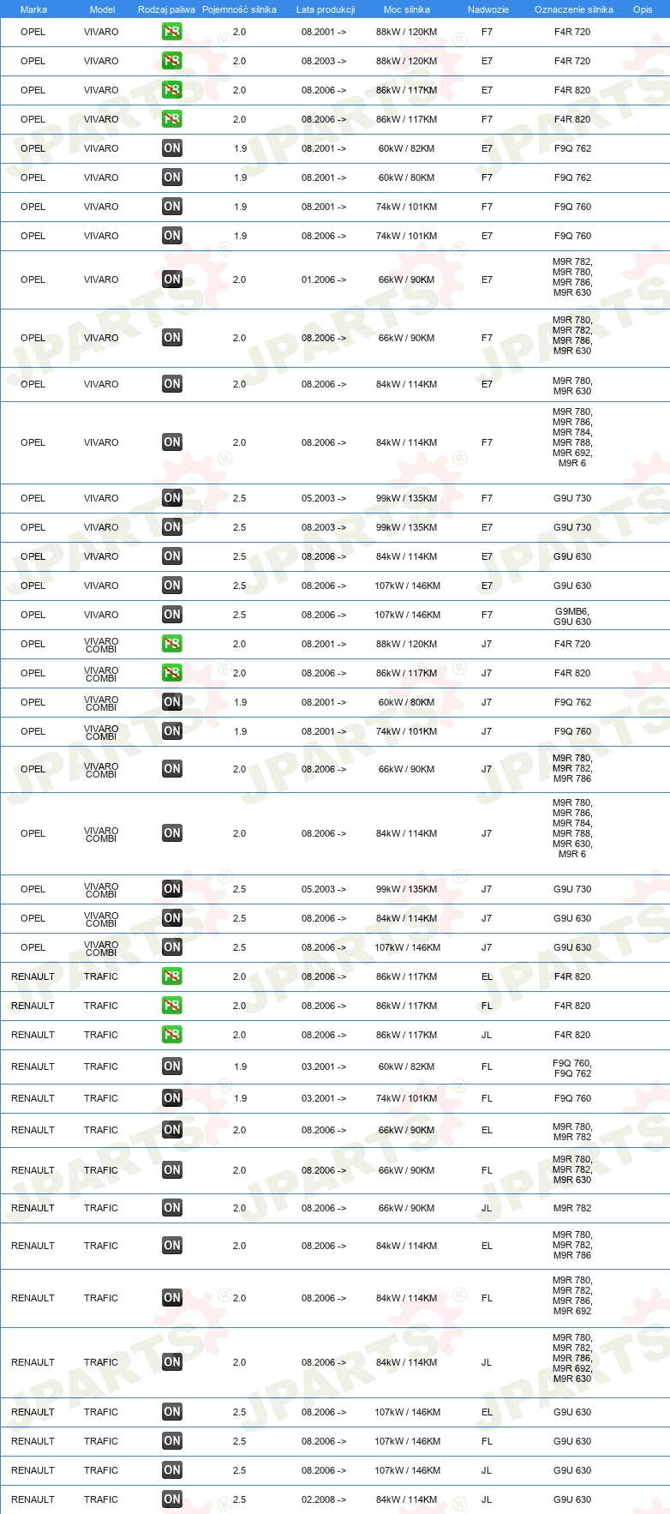
Task: Click the Oznaczenie silnika column header
Action: tap(574, 9)
